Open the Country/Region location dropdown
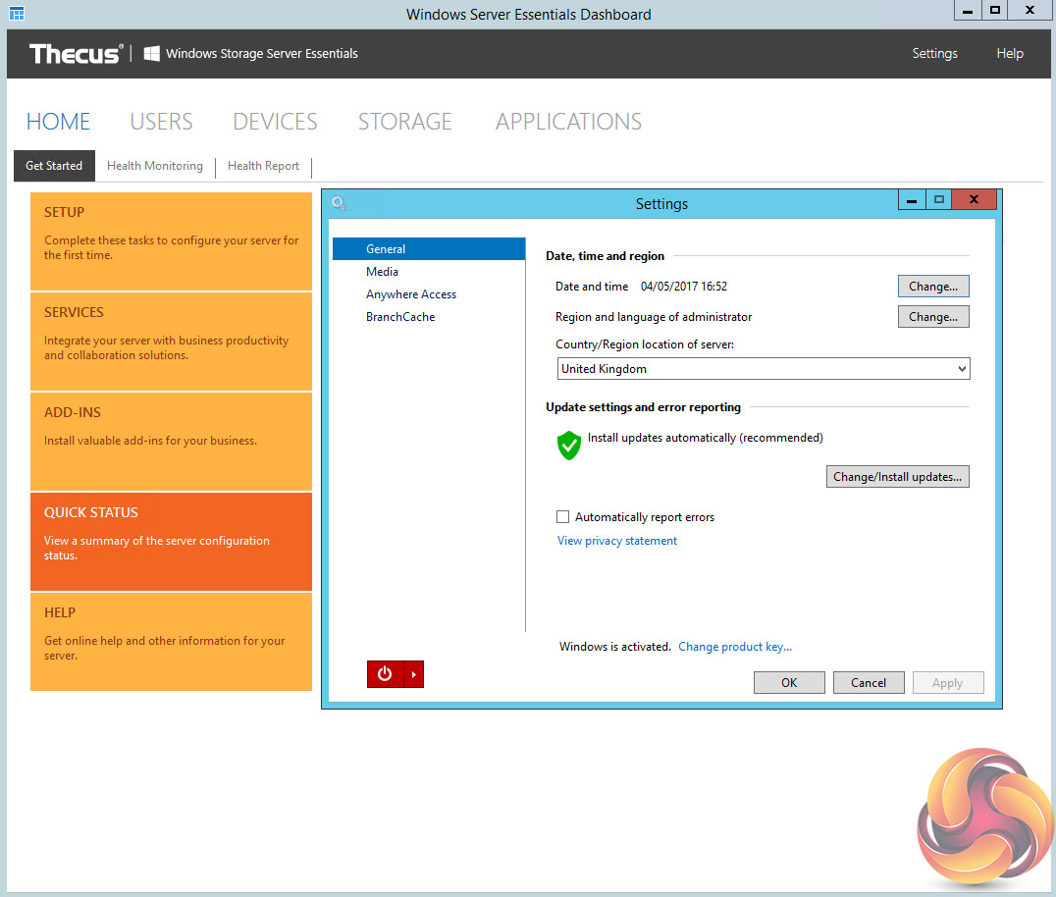This screenshot has width=1056, height=897. 764,368
